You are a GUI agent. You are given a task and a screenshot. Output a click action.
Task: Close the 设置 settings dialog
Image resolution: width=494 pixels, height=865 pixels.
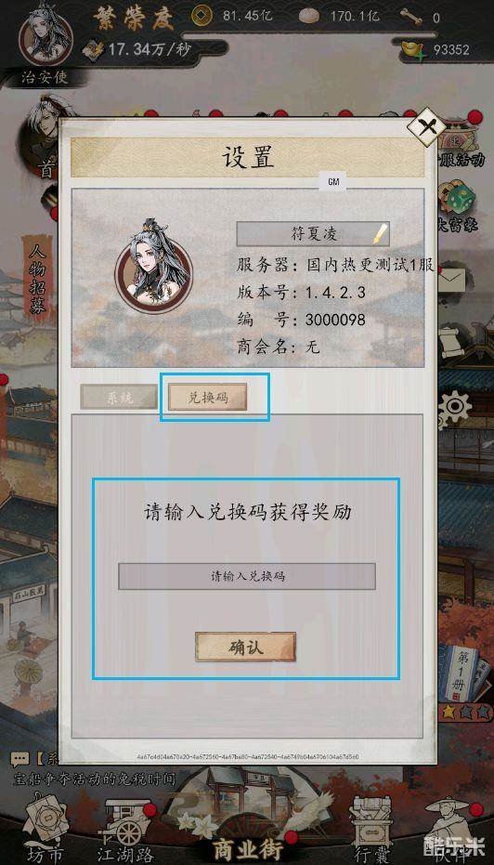coord(427,128)
